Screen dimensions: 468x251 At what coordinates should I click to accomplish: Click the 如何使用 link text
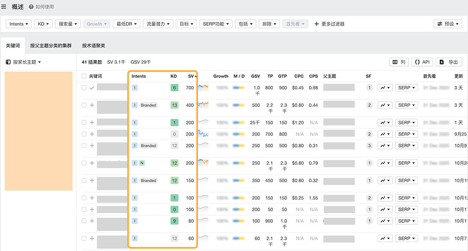coord(44,7)
